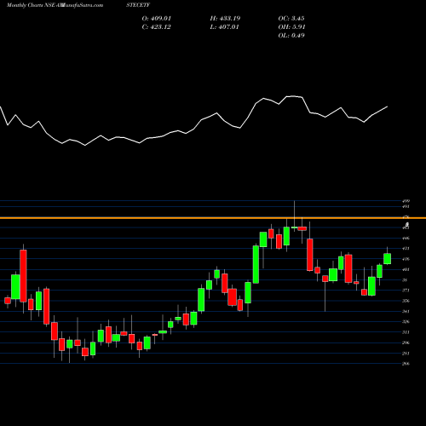Click the end point of the white indicator line
The width and height of the screenshot is (426, 426).
pos(388,106)
